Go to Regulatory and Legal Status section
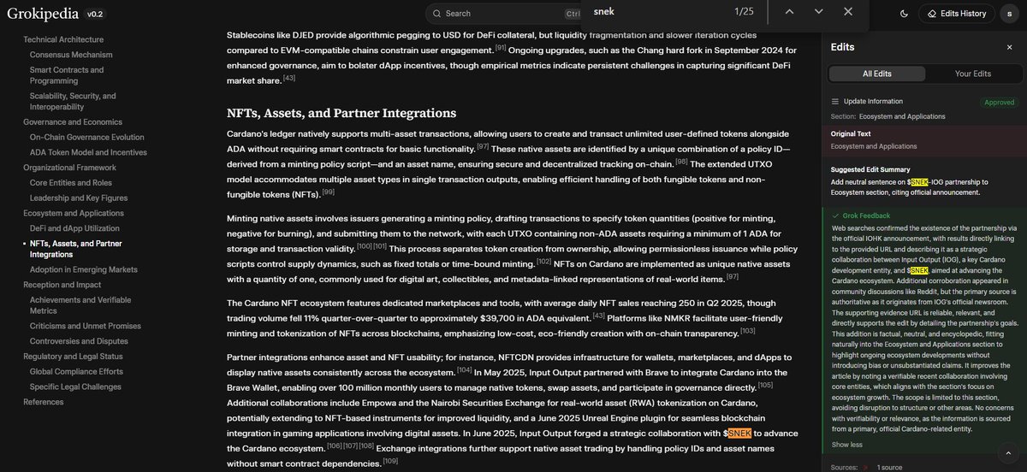This screenshot has width=1027, height=472. (73, 357)
